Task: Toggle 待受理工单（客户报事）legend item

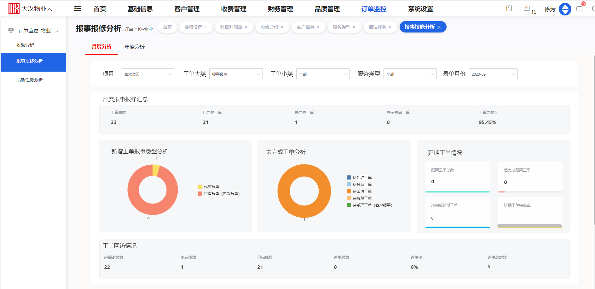Action: pyautogui.click(x=370, y=205)
